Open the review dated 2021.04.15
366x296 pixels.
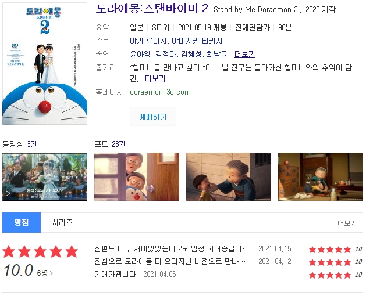click(172, 249)
